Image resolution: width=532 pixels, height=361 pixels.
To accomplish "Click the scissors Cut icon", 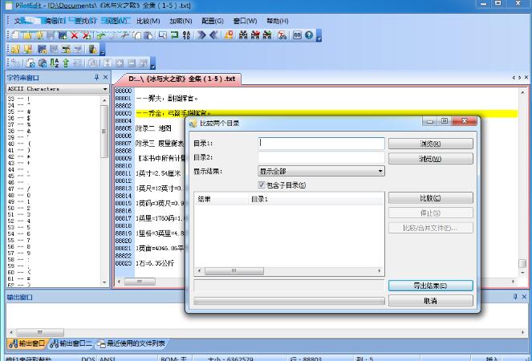I will [x=125, y=35].
